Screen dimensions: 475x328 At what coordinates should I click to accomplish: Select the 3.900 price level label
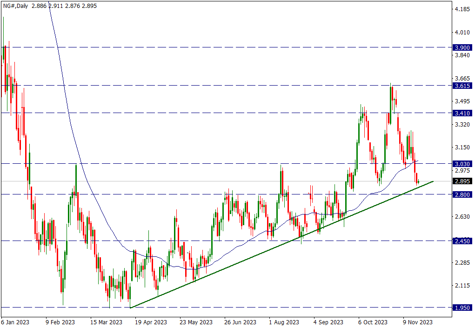pyautogui.click(x=462, y=47)
